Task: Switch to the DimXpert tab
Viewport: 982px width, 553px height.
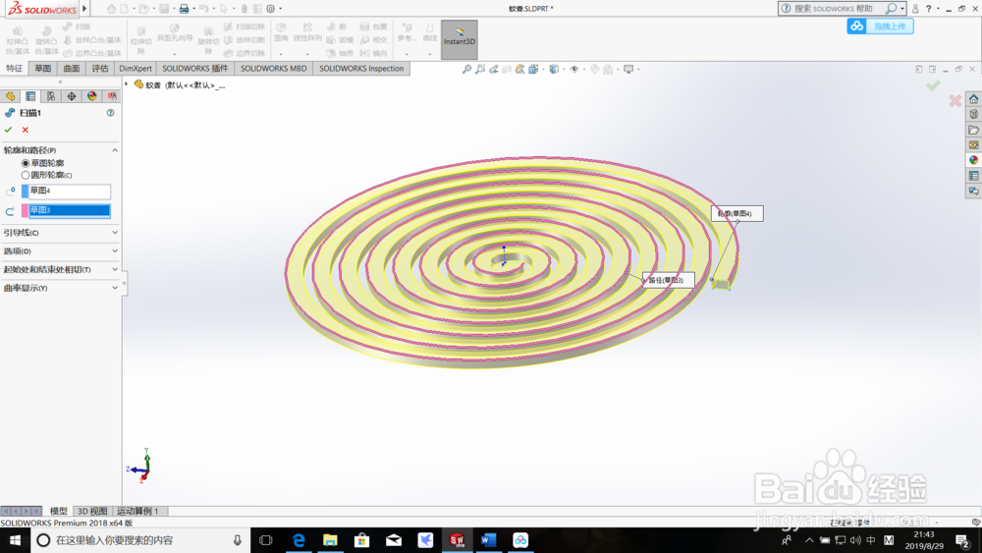Action: 136,68
